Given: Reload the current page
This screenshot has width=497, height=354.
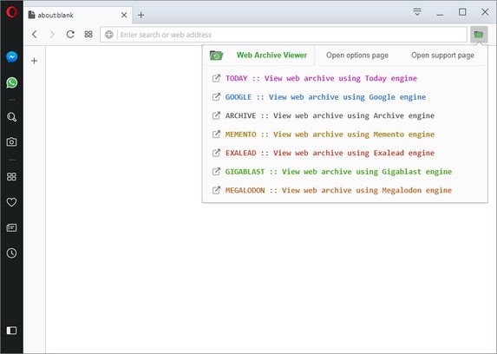Looking at the screenshot, I should point(70,34).
